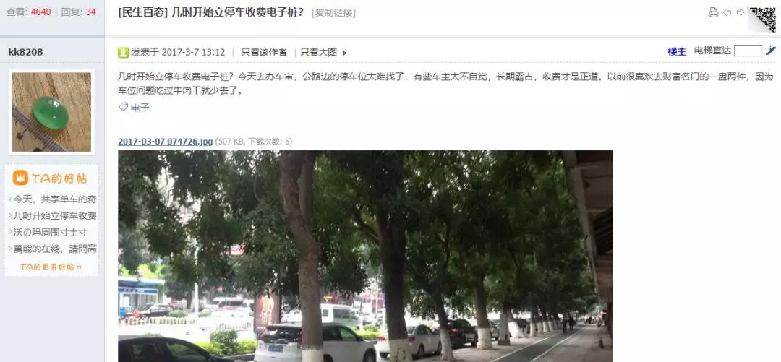Screen dimensions: 781x362
Task: Expand the 只看大图 arrow
Action: pos(344,53)
